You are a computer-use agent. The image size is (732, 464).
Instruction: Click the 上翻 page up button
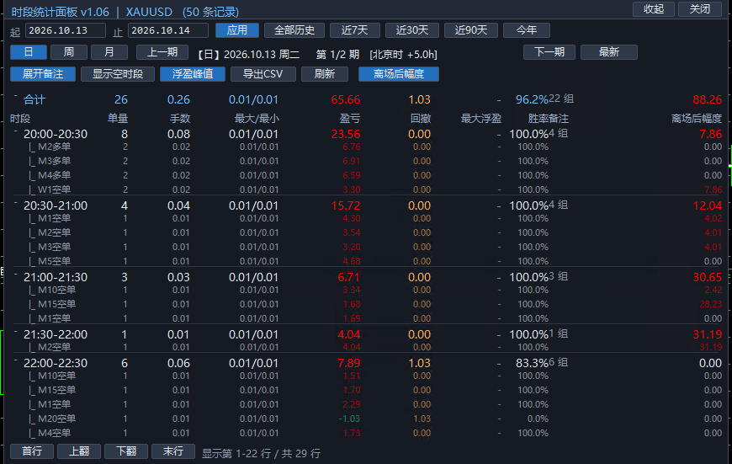click(79, 451)
